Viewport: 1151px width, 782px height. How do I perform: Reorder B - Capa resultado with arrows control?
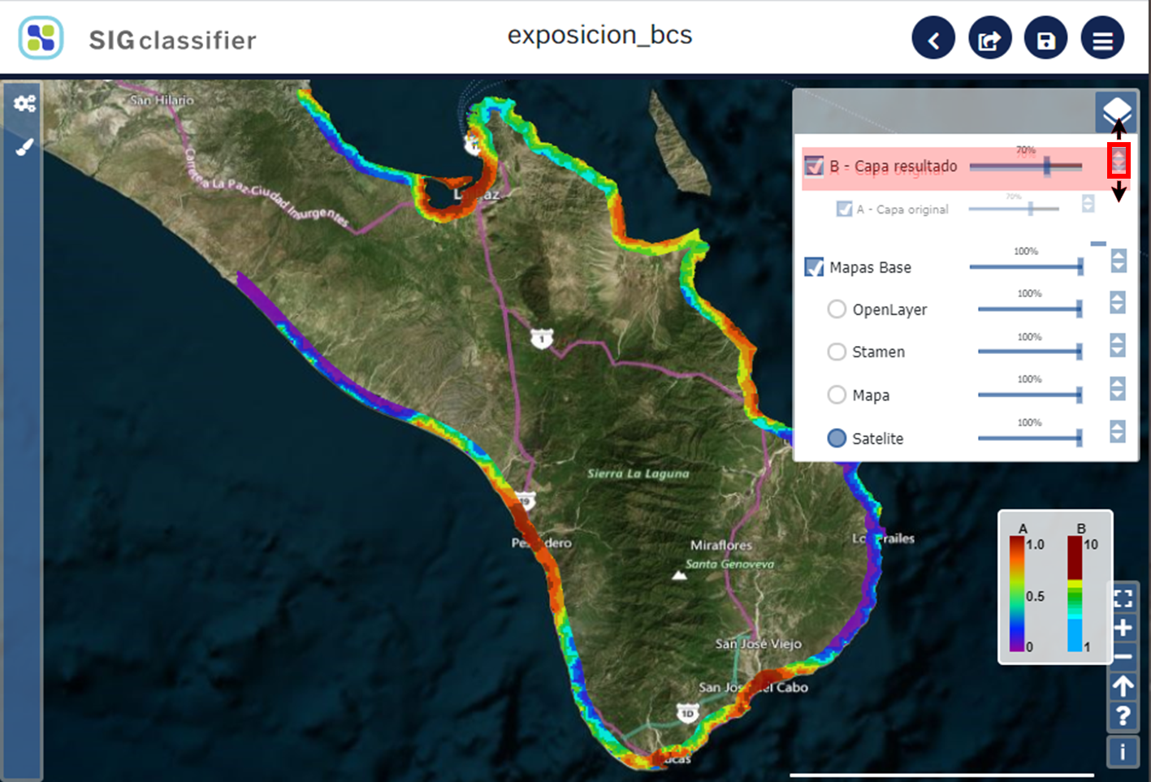[x=1119, y=160]
